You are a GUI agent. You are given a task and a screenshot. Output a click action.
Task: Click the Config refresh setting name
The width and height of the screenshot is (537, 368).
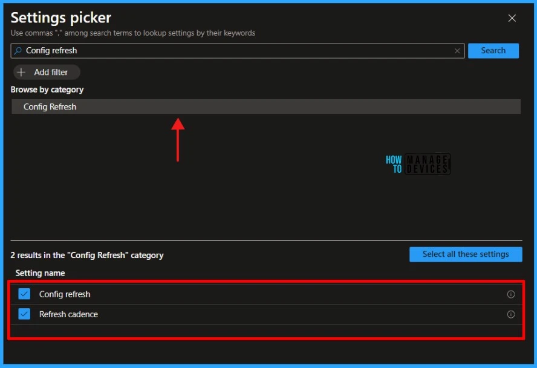pos(65,294)
